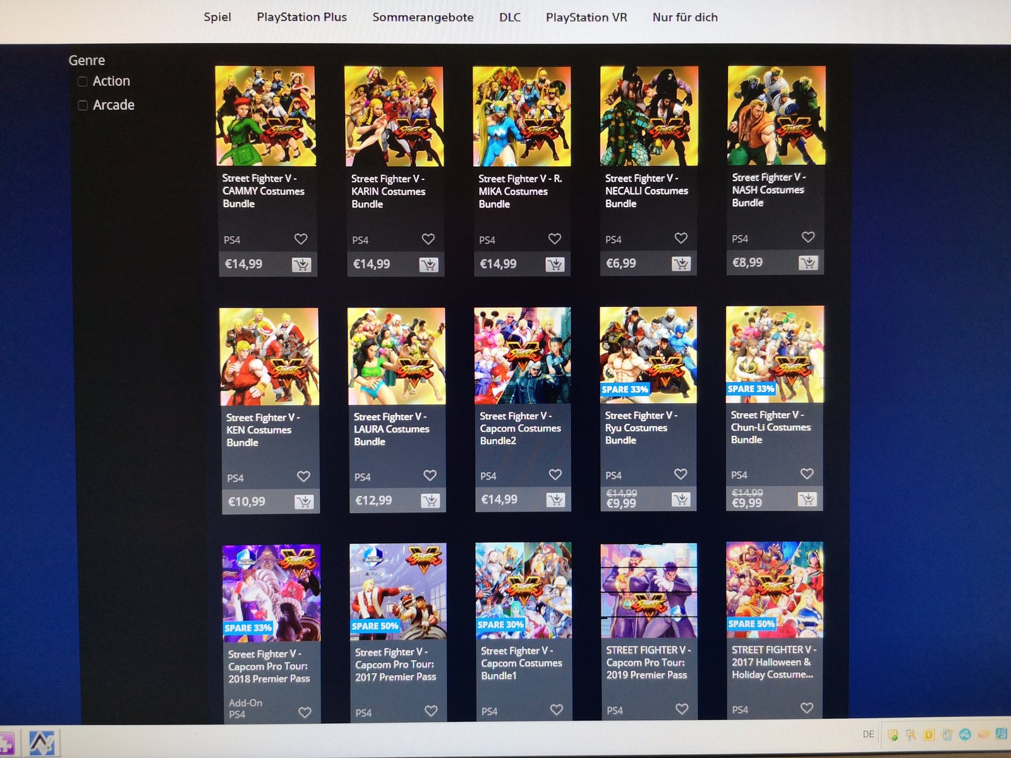Click the cart icon beside the €6,99 NECALLI price
The width and height of the screenshot is (1011, 758).
681,263
